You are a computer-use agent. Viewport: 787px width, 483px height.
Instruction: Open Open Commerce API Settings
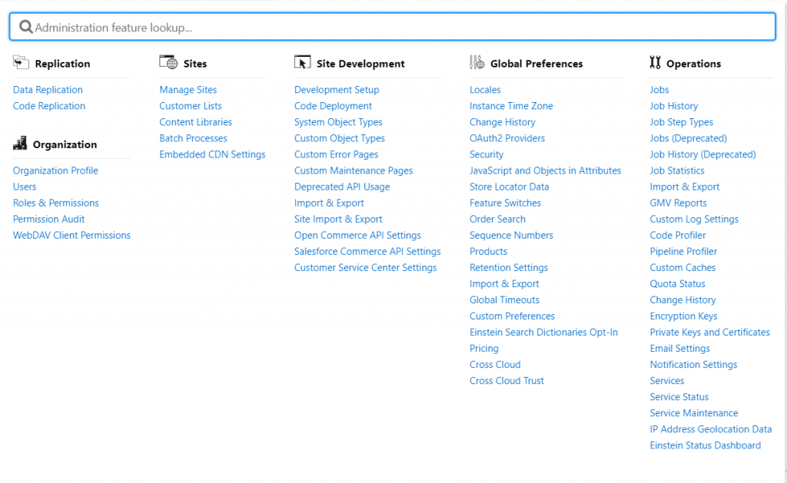click(358, 235)
